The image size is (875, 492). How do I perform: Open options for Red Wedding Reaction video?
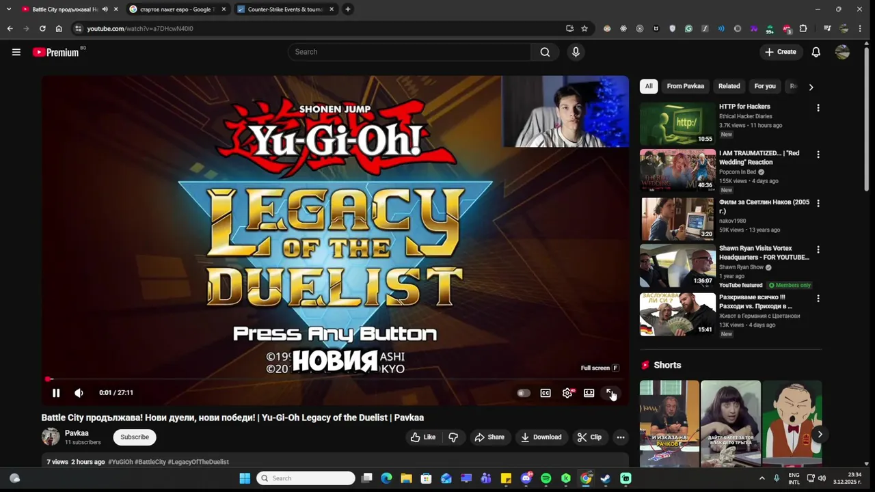(x=818, y=154)
